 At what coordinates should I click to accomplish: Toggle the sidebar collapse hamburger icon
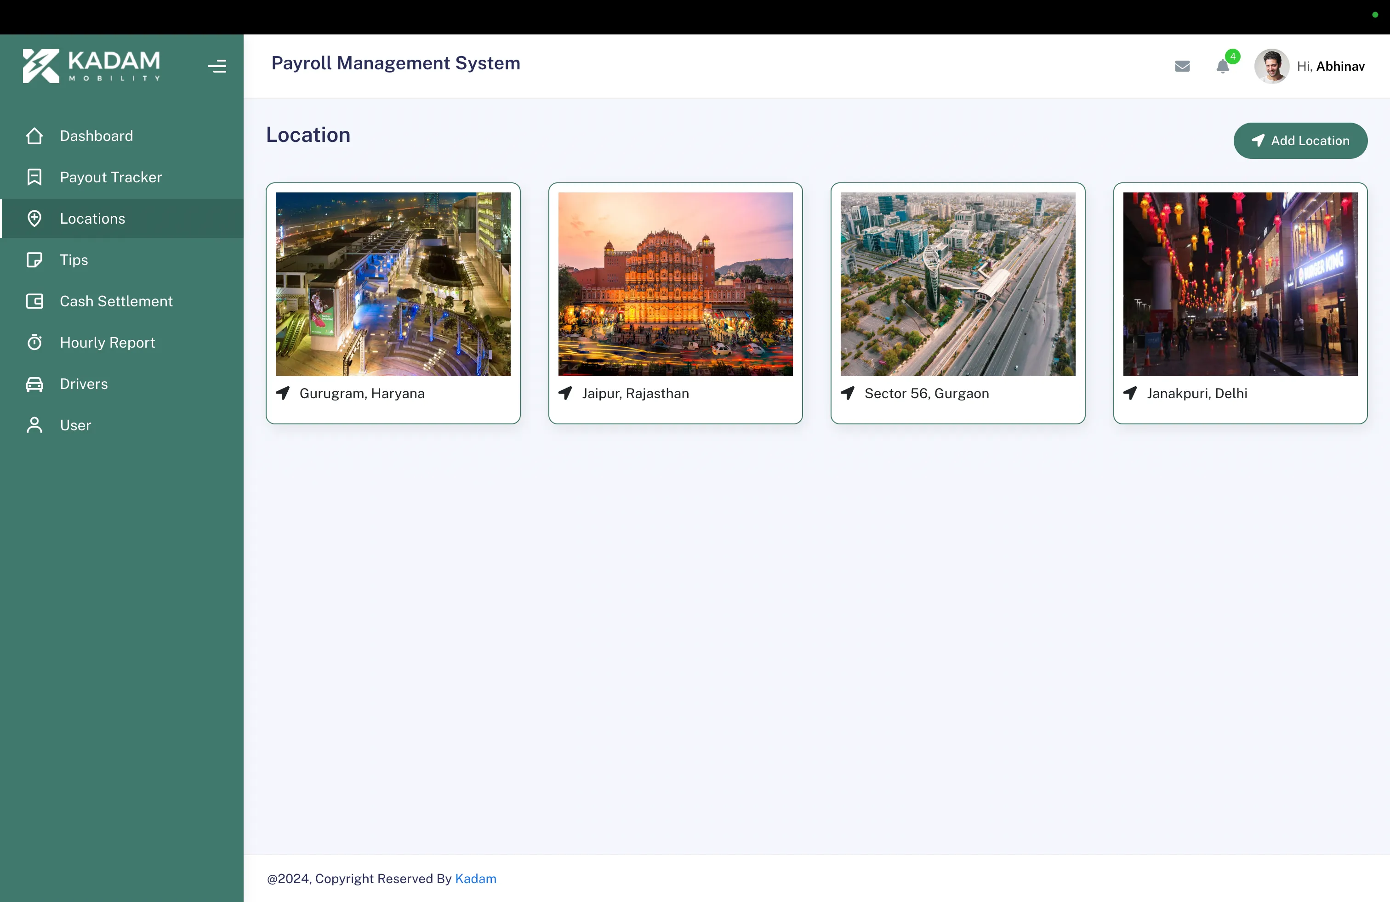point(216,66)
